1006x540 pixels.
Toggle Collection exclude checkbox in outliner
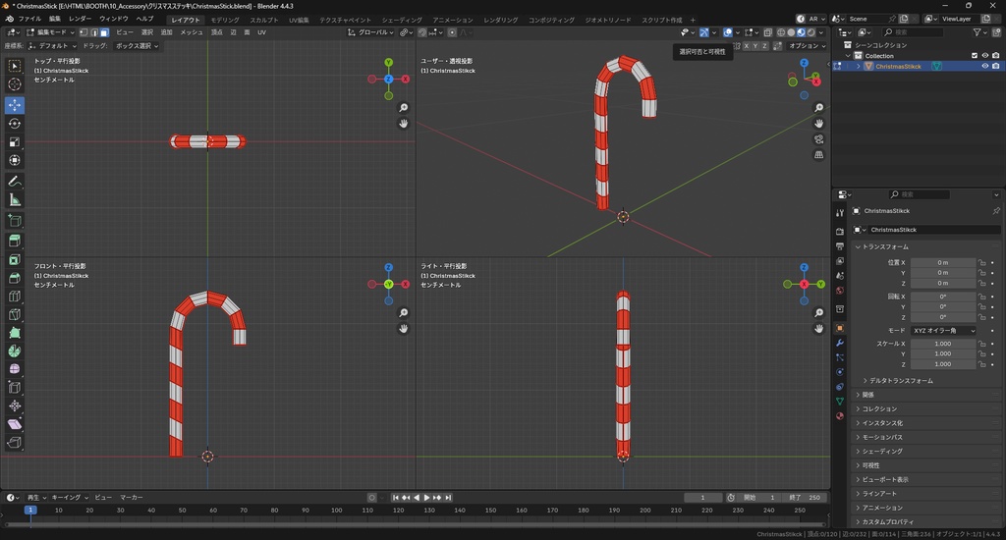click(975, 56)
